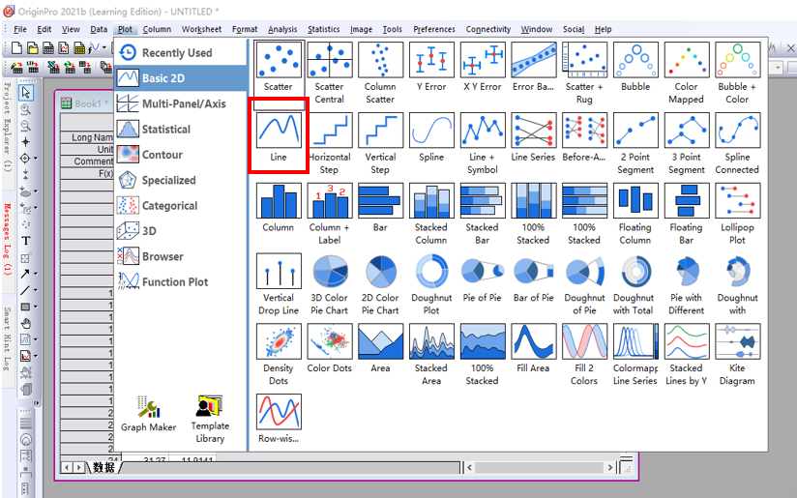The height and width of the screenshot is (498, 797).
Task: Select the Line plot icon
Action: pyautogui.click(x=279, y=131)
